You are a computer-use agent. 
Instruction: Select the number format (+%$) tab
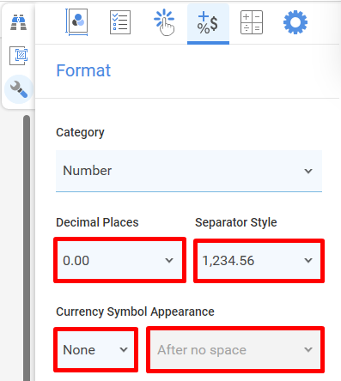coord(208,23)
